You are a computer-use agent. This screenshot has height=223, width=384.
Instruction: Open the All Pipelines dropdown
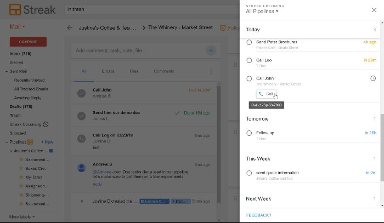(262, 12)
